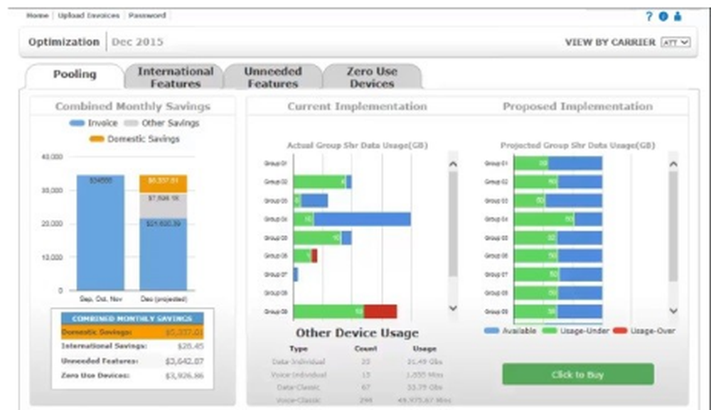
Task: Click the blue info circle icon
Action: point(663,17)
